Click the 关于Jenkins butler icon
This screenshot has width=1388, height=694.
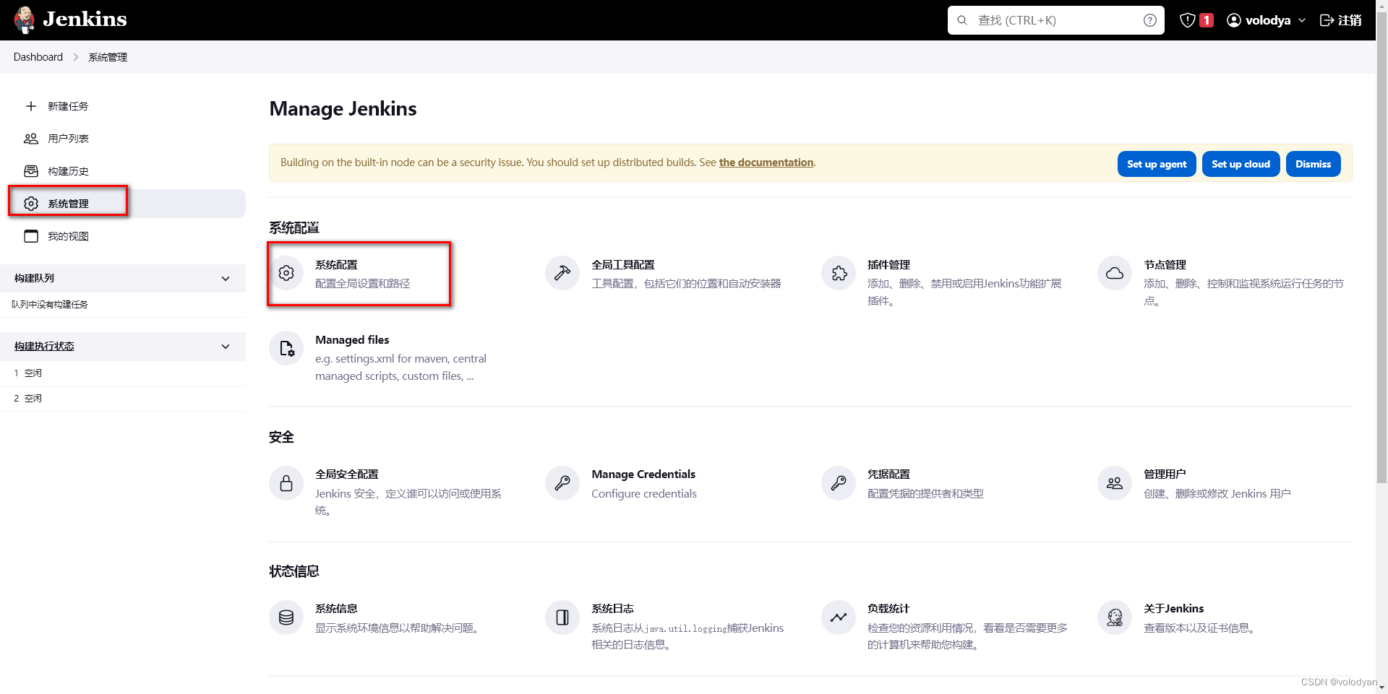[1115, 617]
